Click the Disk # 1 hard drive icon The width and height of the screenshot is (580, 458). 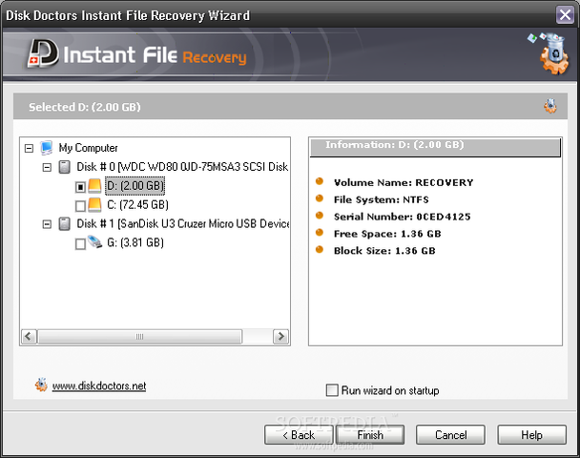pyautogui.click(x=65, y=224)
